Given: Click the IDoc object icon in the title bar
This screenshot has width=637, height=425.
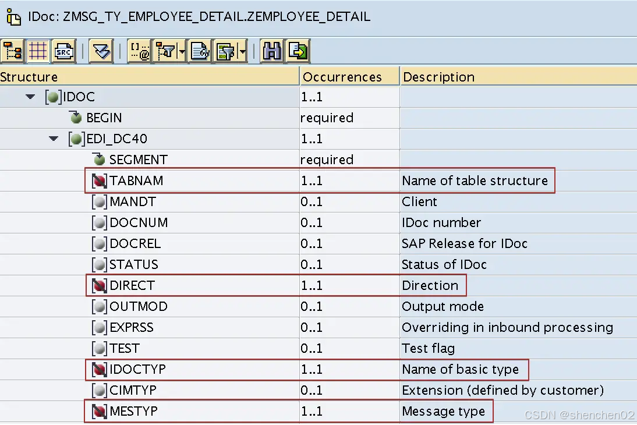Looking at the screenshot, I should pyautogui.click(x=13, y=17).
